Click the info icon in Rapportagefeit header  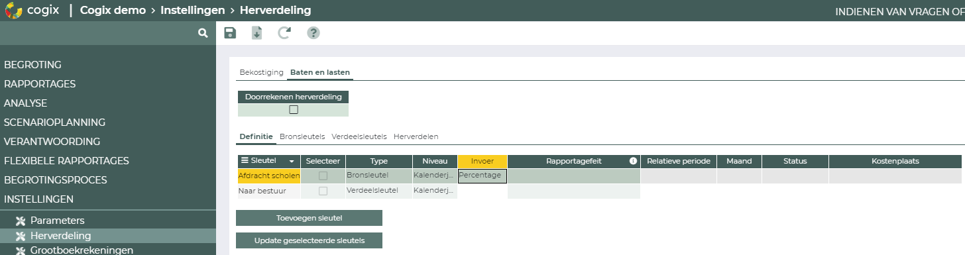(x=633, y=161)
